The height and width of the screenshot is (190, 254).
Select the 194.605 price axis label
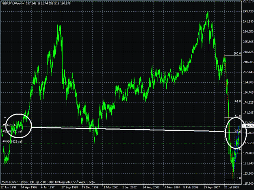(x=248, y=82)
